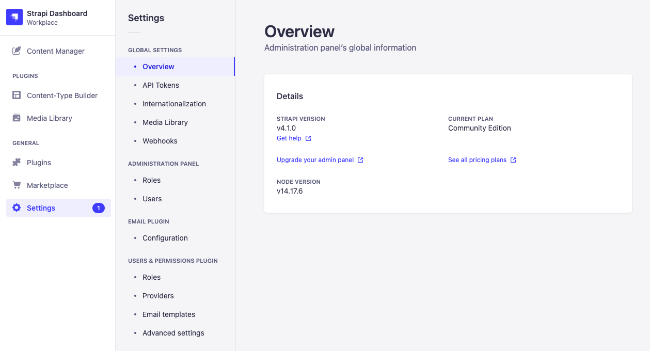The image size is (650, 351).
Task: Open Internationalization settings
Action: point(175,104)
